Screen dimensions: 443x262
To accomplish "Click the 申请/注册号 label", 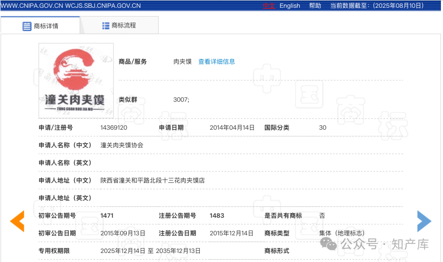I will (x=56, y=128).
